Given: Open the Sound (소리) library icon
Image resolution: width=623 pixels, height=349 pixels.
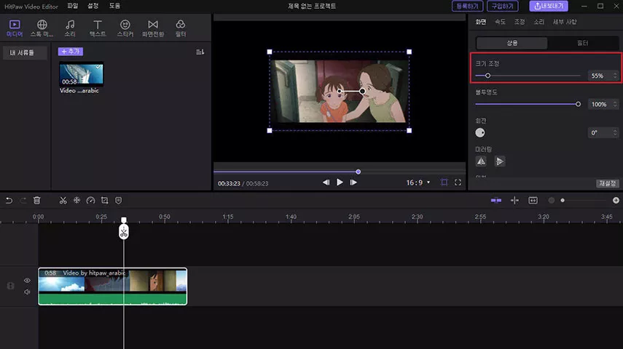Looking at the screenshot, I should click(x=70, y=28).
